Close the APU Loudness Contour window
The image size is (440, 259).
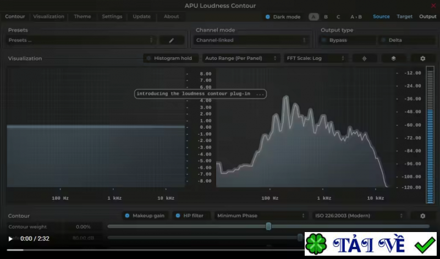433,5
